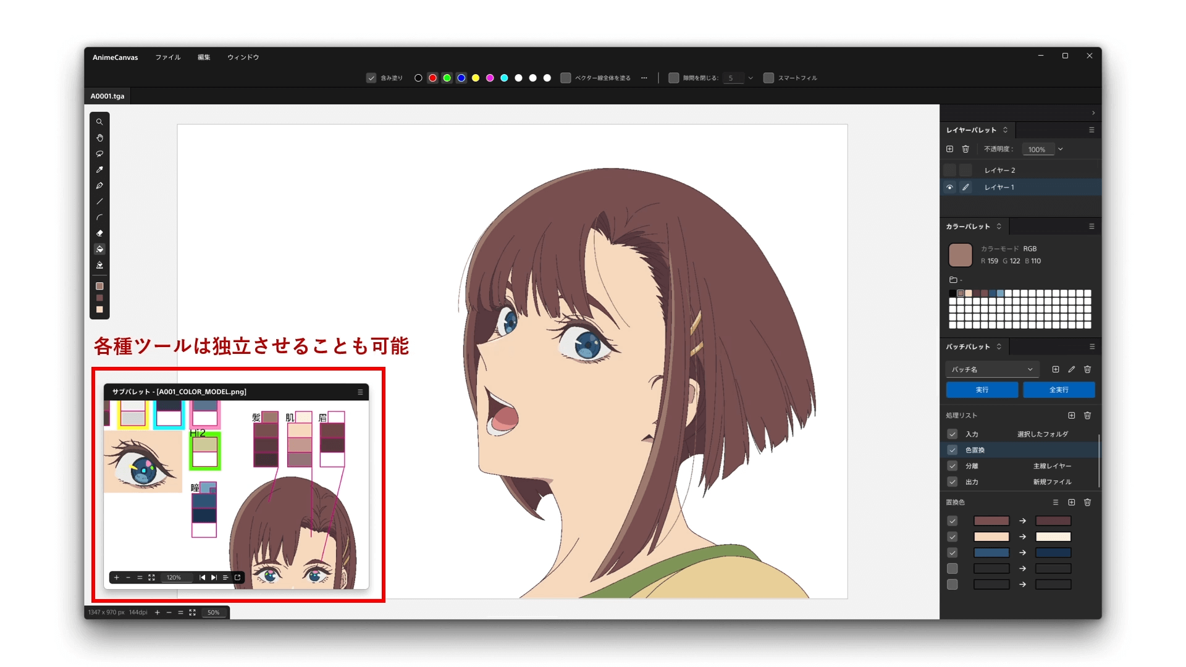
Task: Toggle the 塗り潰し checkbox in toolbar
Action: (371, 77)
